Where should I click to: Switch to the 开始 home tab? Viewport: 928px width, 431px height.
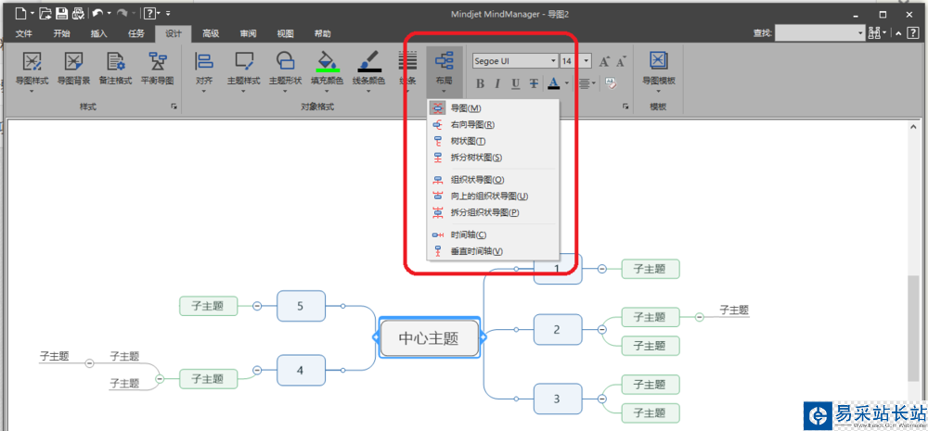(x=61, y=33)
